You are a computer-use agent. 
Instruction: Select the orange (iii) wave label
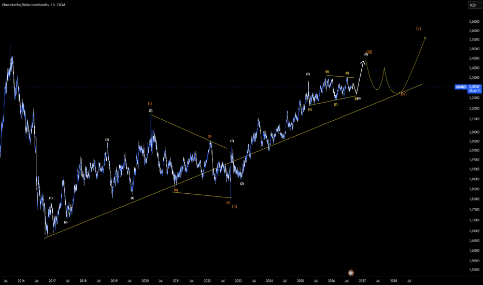click(x=370, y=52)
